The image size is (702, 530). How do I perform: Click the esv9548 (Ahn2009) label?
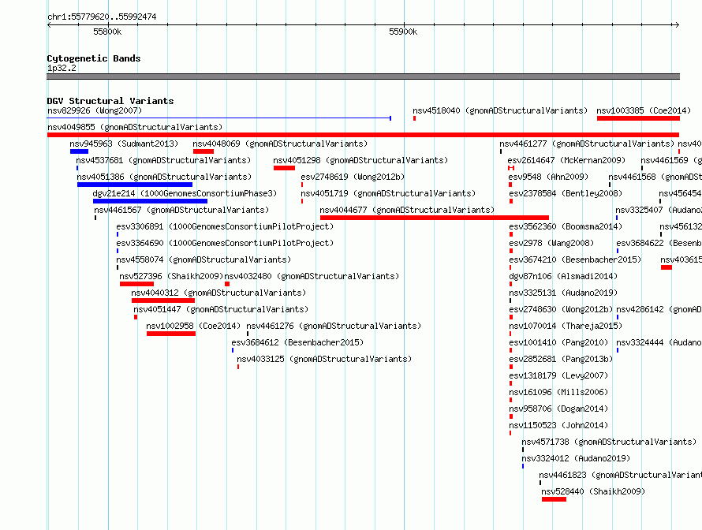(548, 177)
